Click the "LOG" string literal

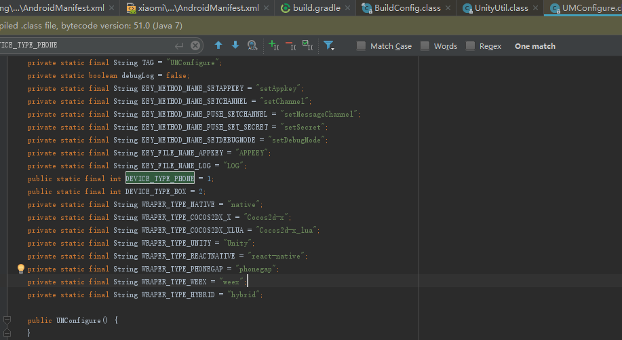coord(235,166)
